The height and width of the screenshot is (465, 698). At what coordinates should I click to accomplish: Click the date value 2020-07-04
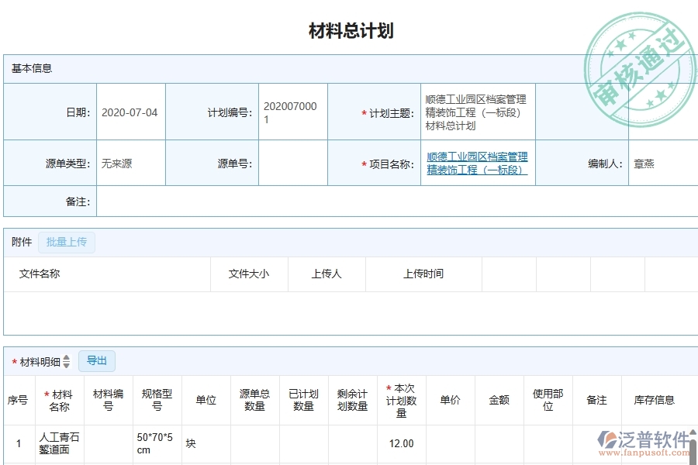click(129, 111)
